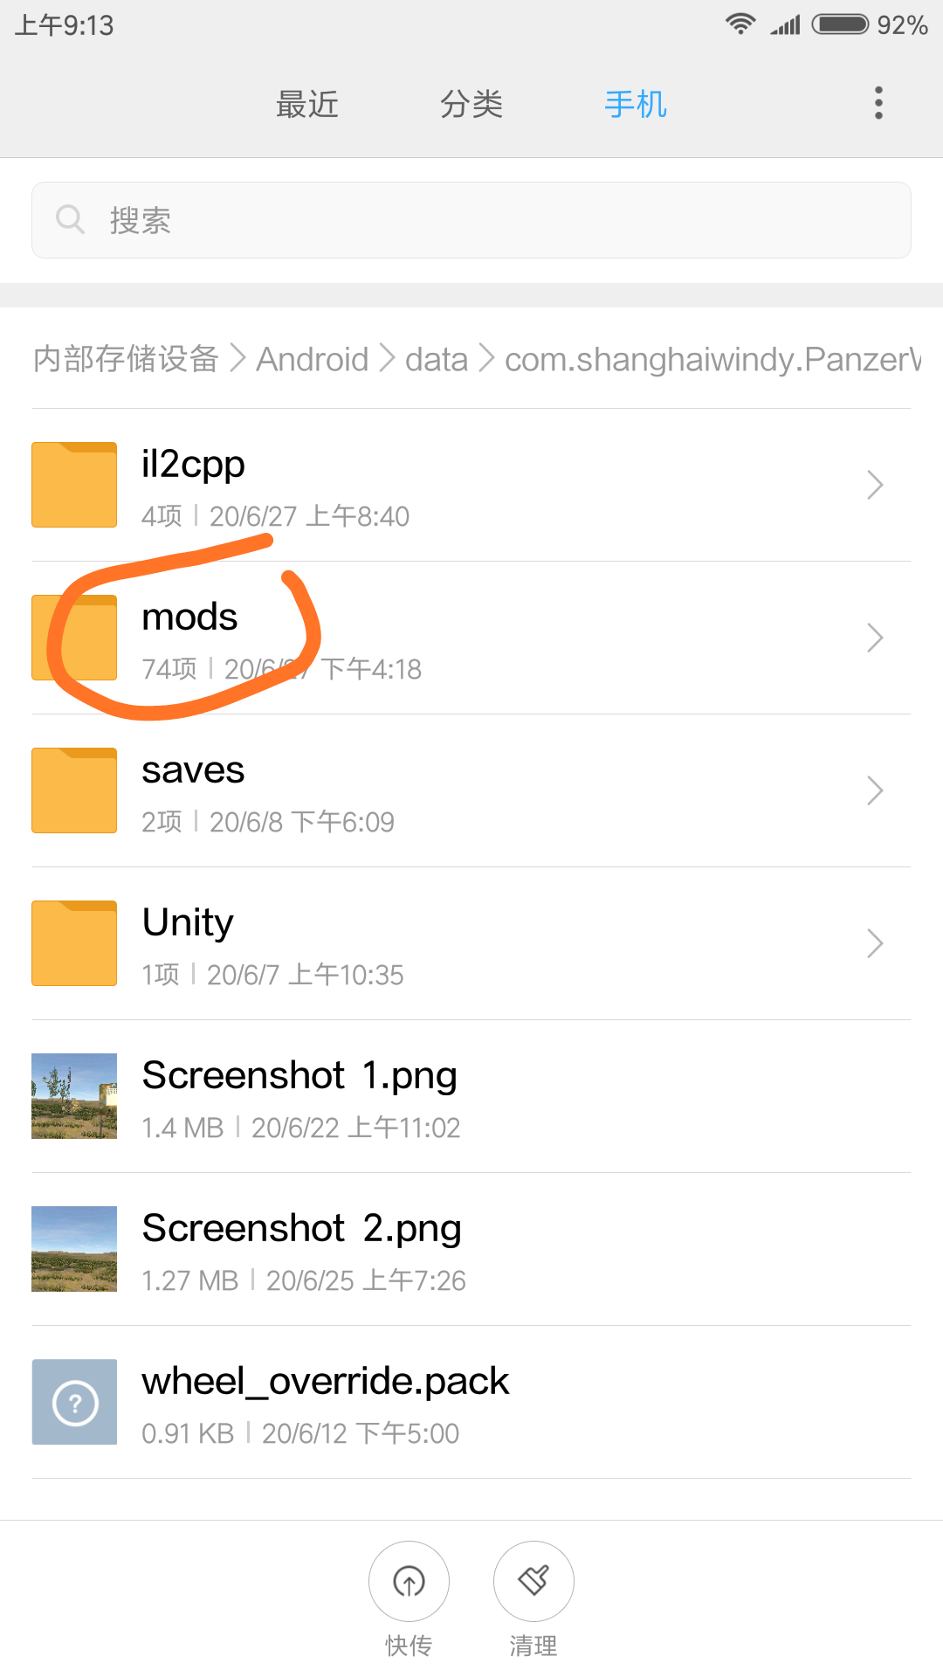Go to Android in the breadcrumb path
Image resolution: width=943 pixels, height=1677 pixels.
coord(313,359)
